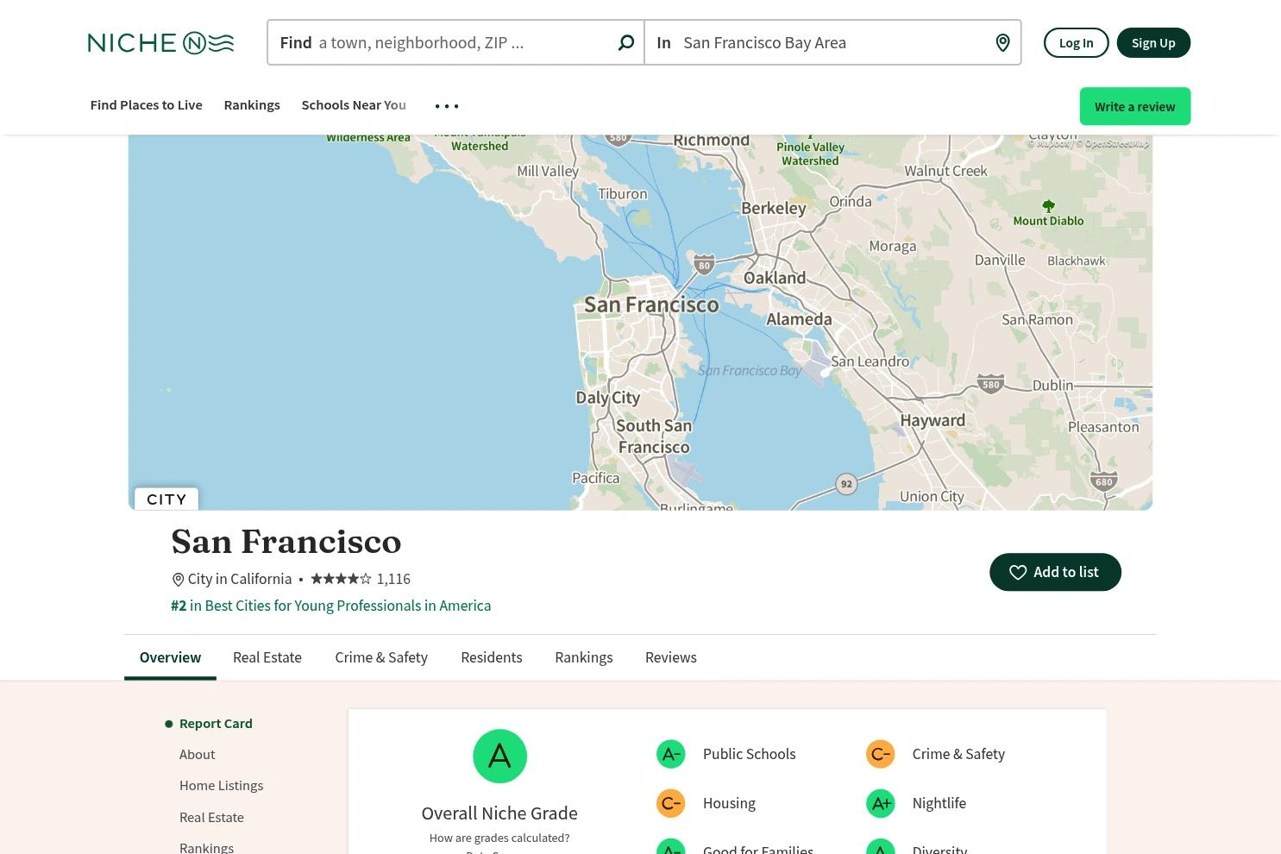
Task: Click the Nightlife grade label
Action: (939, 803)
